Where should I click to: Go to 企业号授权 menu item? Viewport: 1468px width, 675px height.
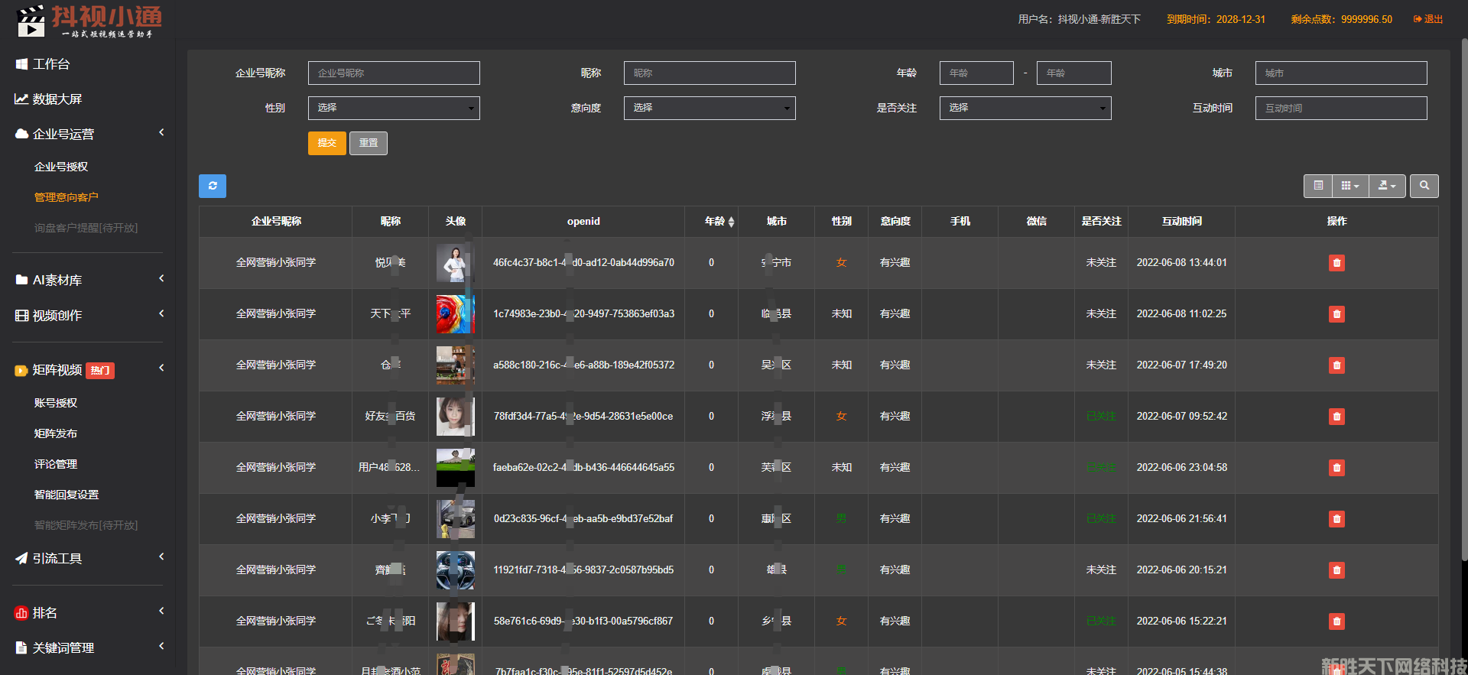61,167
